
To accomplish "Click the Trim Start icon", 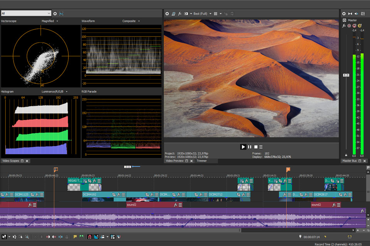I will pos(48,237).
